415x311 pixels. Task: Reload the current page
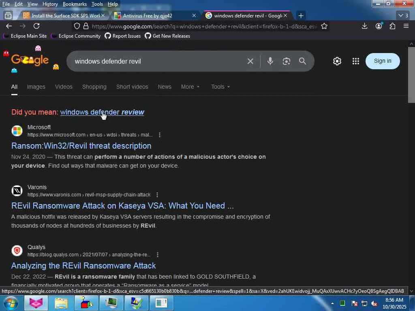[36, 26]
